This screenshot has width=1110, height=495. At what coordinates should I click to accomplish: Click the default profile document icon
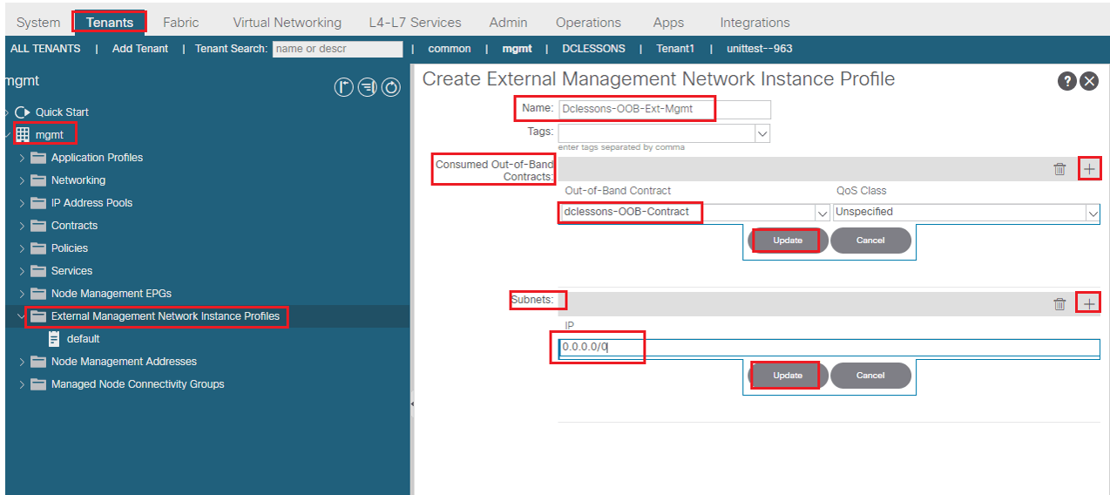[x=54, y=339]
